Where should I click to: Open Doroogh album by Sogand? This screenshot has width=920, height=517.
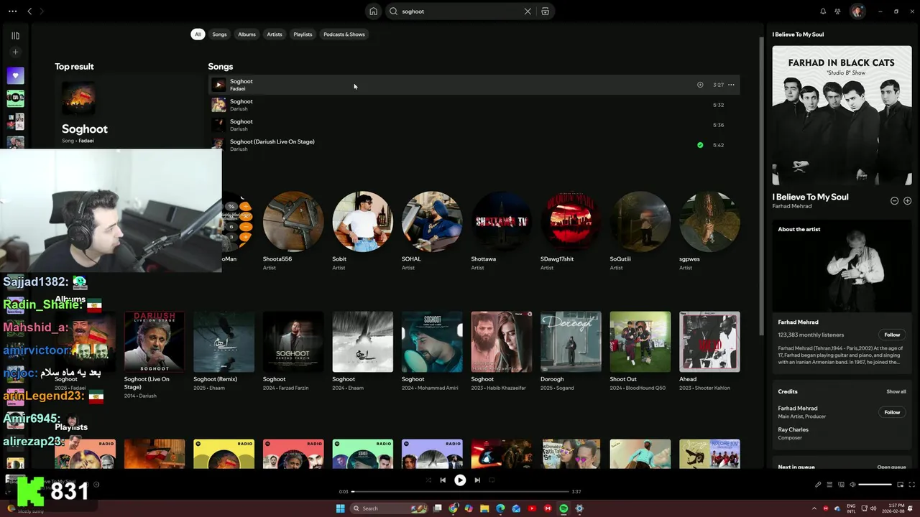click(x=571, y=352)
